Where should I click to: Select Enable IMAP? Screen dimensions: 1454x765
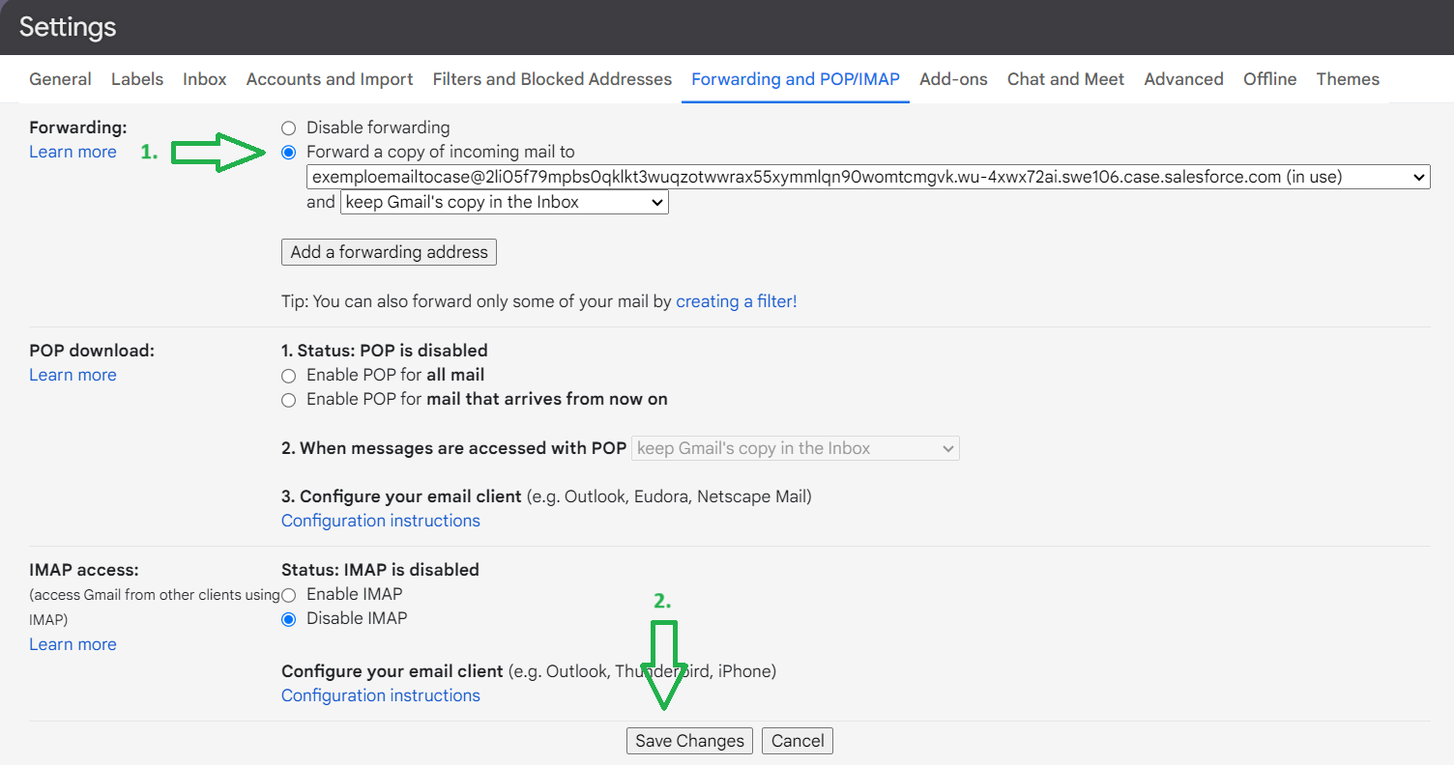(x=288, y=593)
